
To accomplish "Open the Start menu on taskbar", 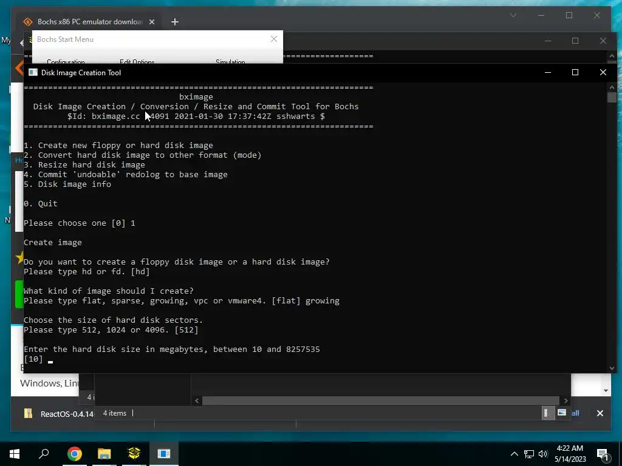I will [15, 453].
